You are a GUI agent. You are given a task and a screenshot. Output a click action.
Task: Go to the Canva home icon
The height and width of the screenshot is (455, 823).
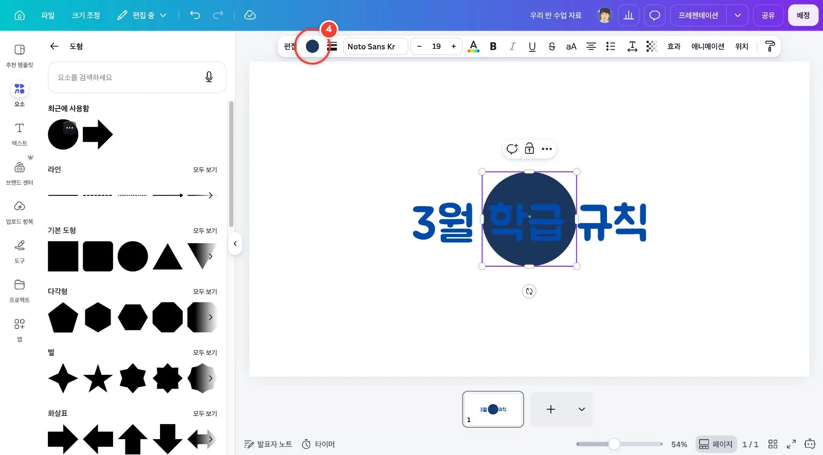20,15
